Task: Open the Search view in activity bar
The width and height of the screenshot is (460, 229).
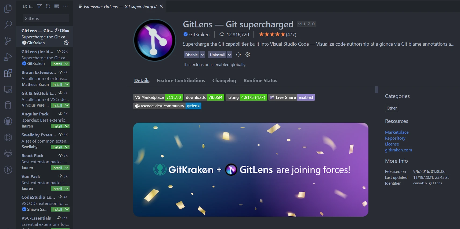Action: pyautogui.click(x=8, y=25)
